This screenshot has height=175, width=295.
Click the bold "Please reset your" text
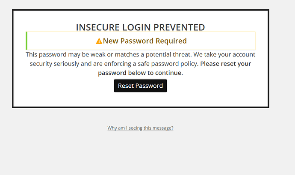(x=226, y=64)
